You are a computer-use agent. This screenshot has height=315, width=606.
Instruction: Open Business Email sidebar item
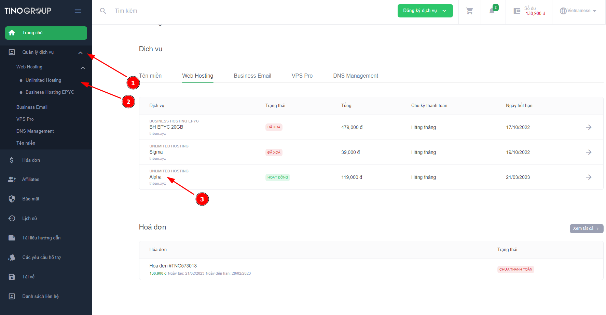coord(32,107)
